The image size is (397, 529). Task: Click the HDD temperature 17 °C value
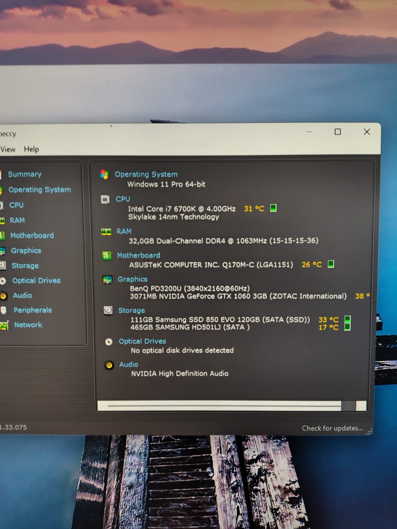(328, 327)
